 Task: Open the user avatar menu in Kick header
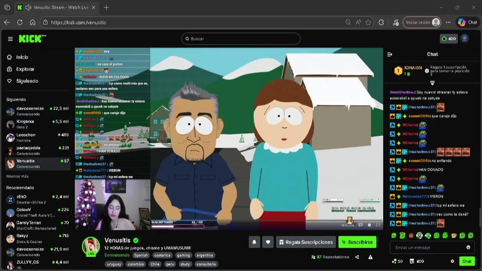465,38
